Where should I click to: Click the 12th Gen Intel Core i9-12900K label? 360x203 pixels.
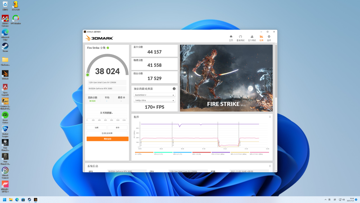click(107, 82)
